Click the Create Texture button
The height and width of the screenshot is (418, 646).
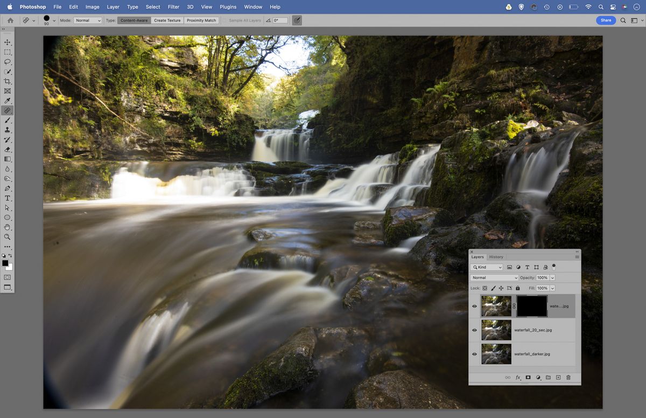click(x=167, y=20)
